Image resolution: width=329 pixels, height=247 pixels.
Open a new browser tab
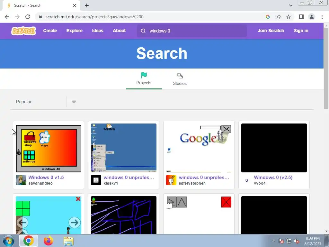87,5
